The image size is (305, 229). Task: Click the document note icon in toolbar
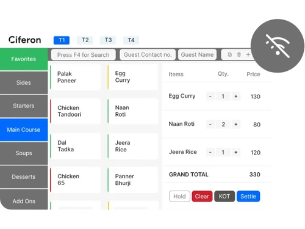230,54
